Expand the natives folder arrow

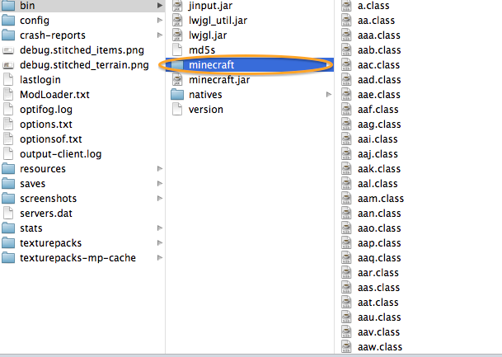(x=328, y=95)
